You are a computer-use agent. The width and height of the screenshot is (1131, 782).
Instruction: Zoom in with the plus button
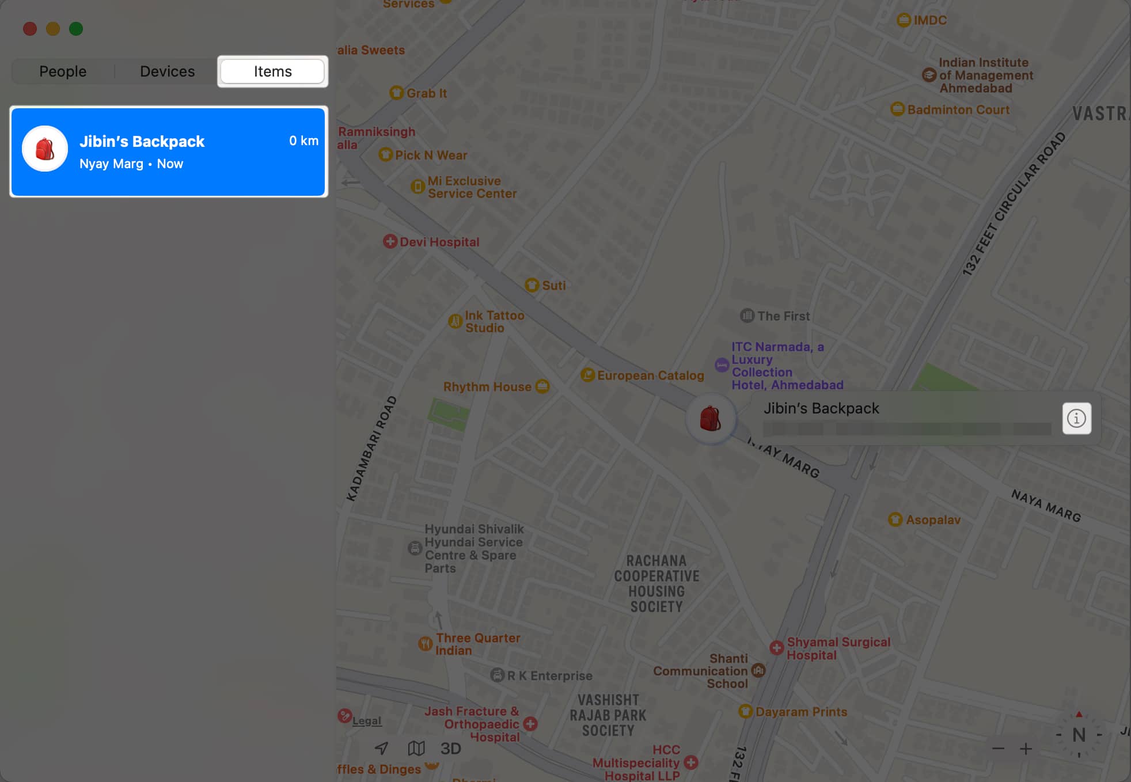pyautogui.click(x=1026, y=749)
